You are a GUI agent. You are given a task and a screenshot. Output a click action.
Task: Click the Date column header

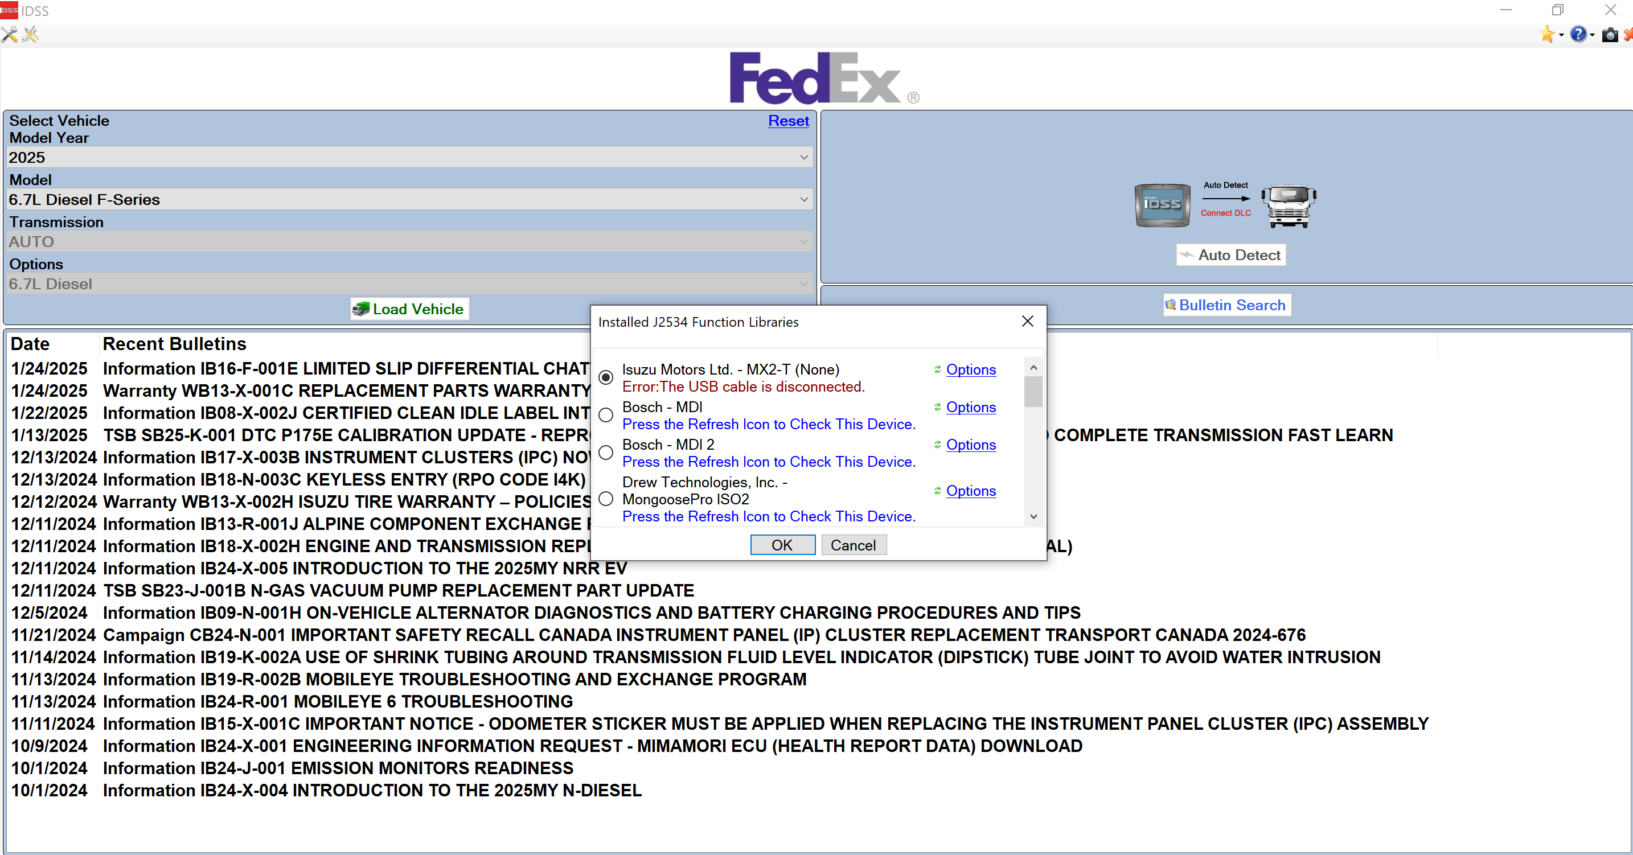tap(30, 343)
